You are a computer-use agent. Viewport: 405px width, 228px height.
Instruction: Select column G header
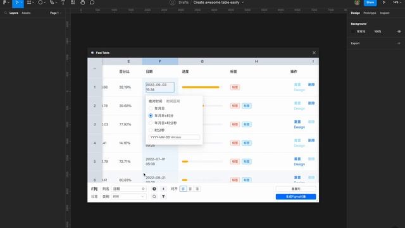click(202, 61)
